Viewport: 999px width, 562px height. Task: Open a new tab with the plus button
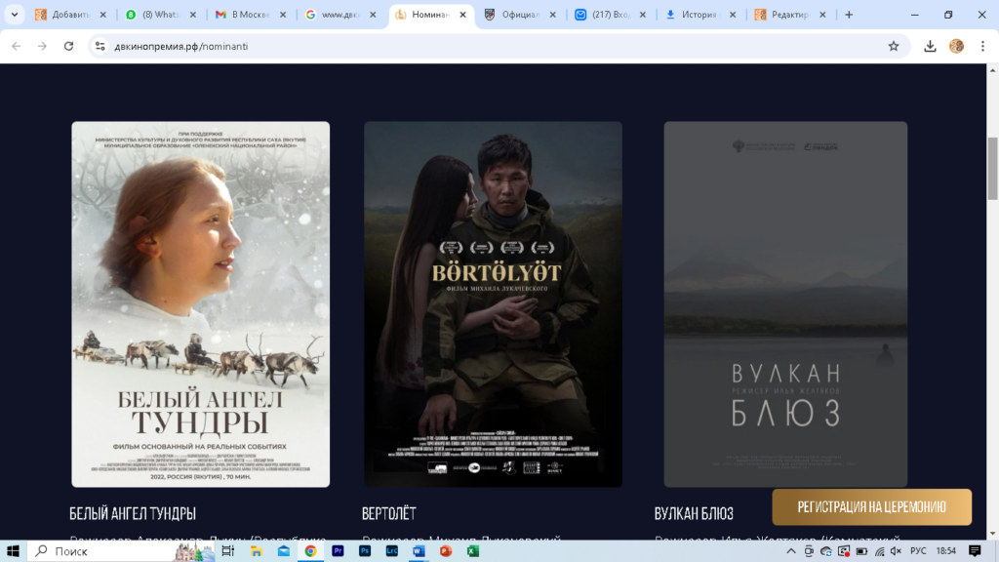[x=849, y=15]
